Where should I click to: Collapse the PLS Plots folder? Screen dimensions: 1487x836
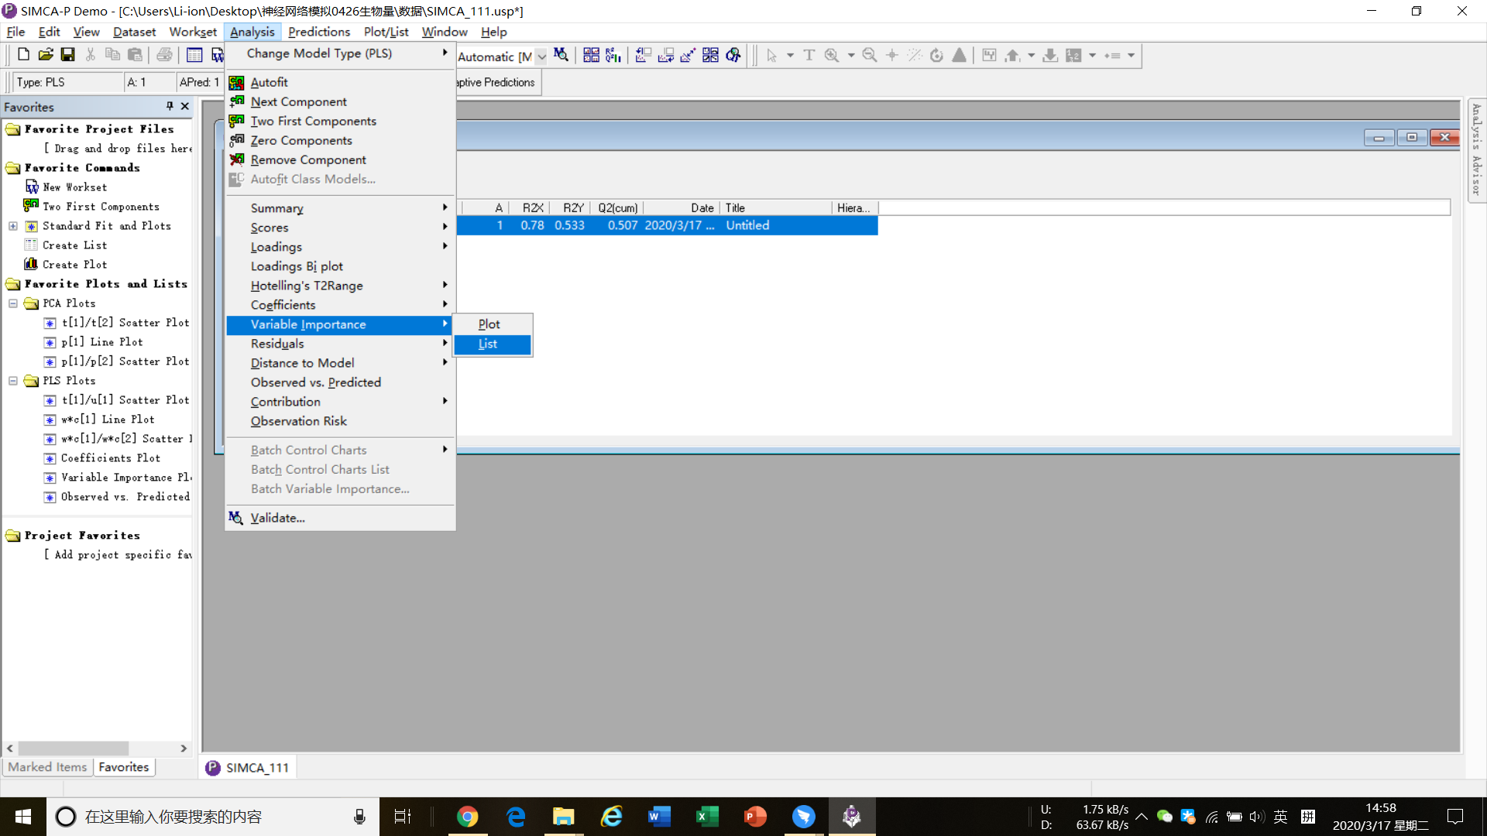pos(13,381)
